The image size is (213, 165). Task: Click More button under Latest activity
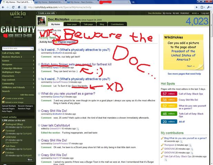[30, 159]
